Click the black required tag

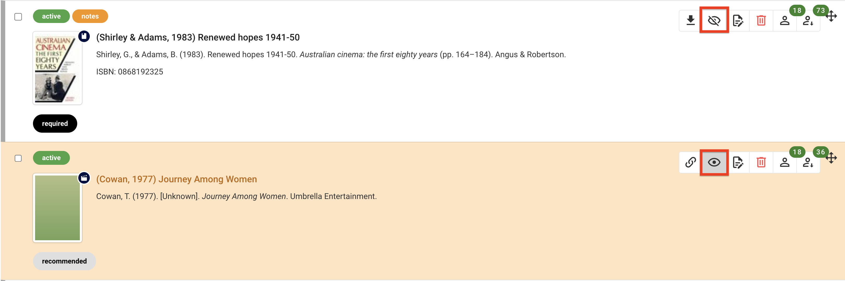pyautogui.click(x=55, y=124)
